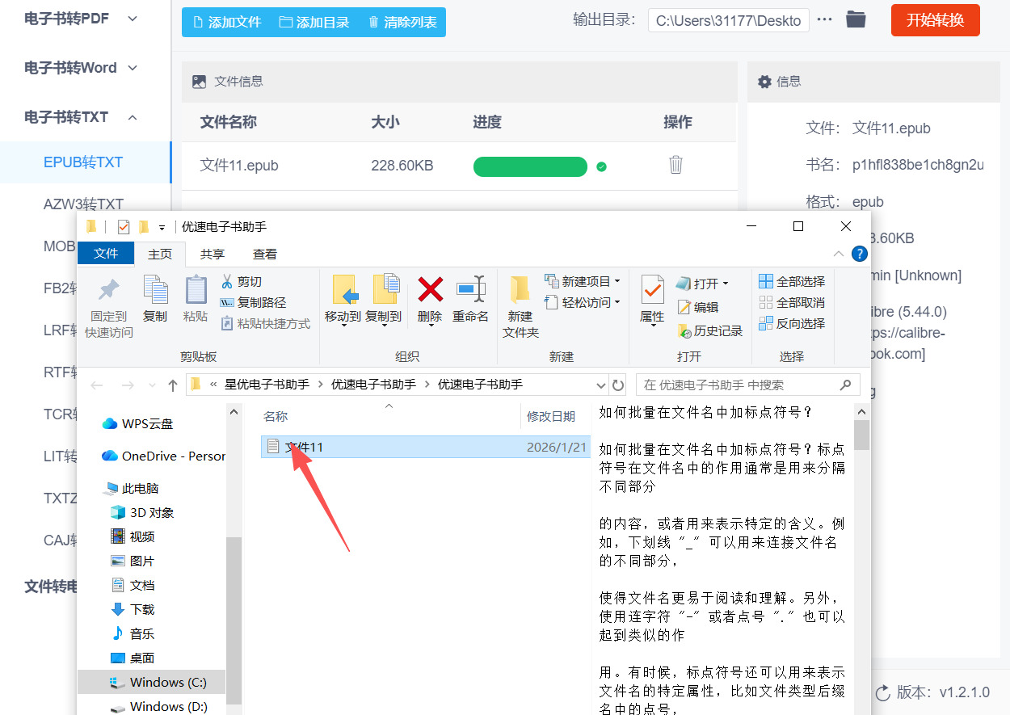1010x715 pixels.
Task: Click 复制路径 in the ribbon
Action: pos(254,302)
